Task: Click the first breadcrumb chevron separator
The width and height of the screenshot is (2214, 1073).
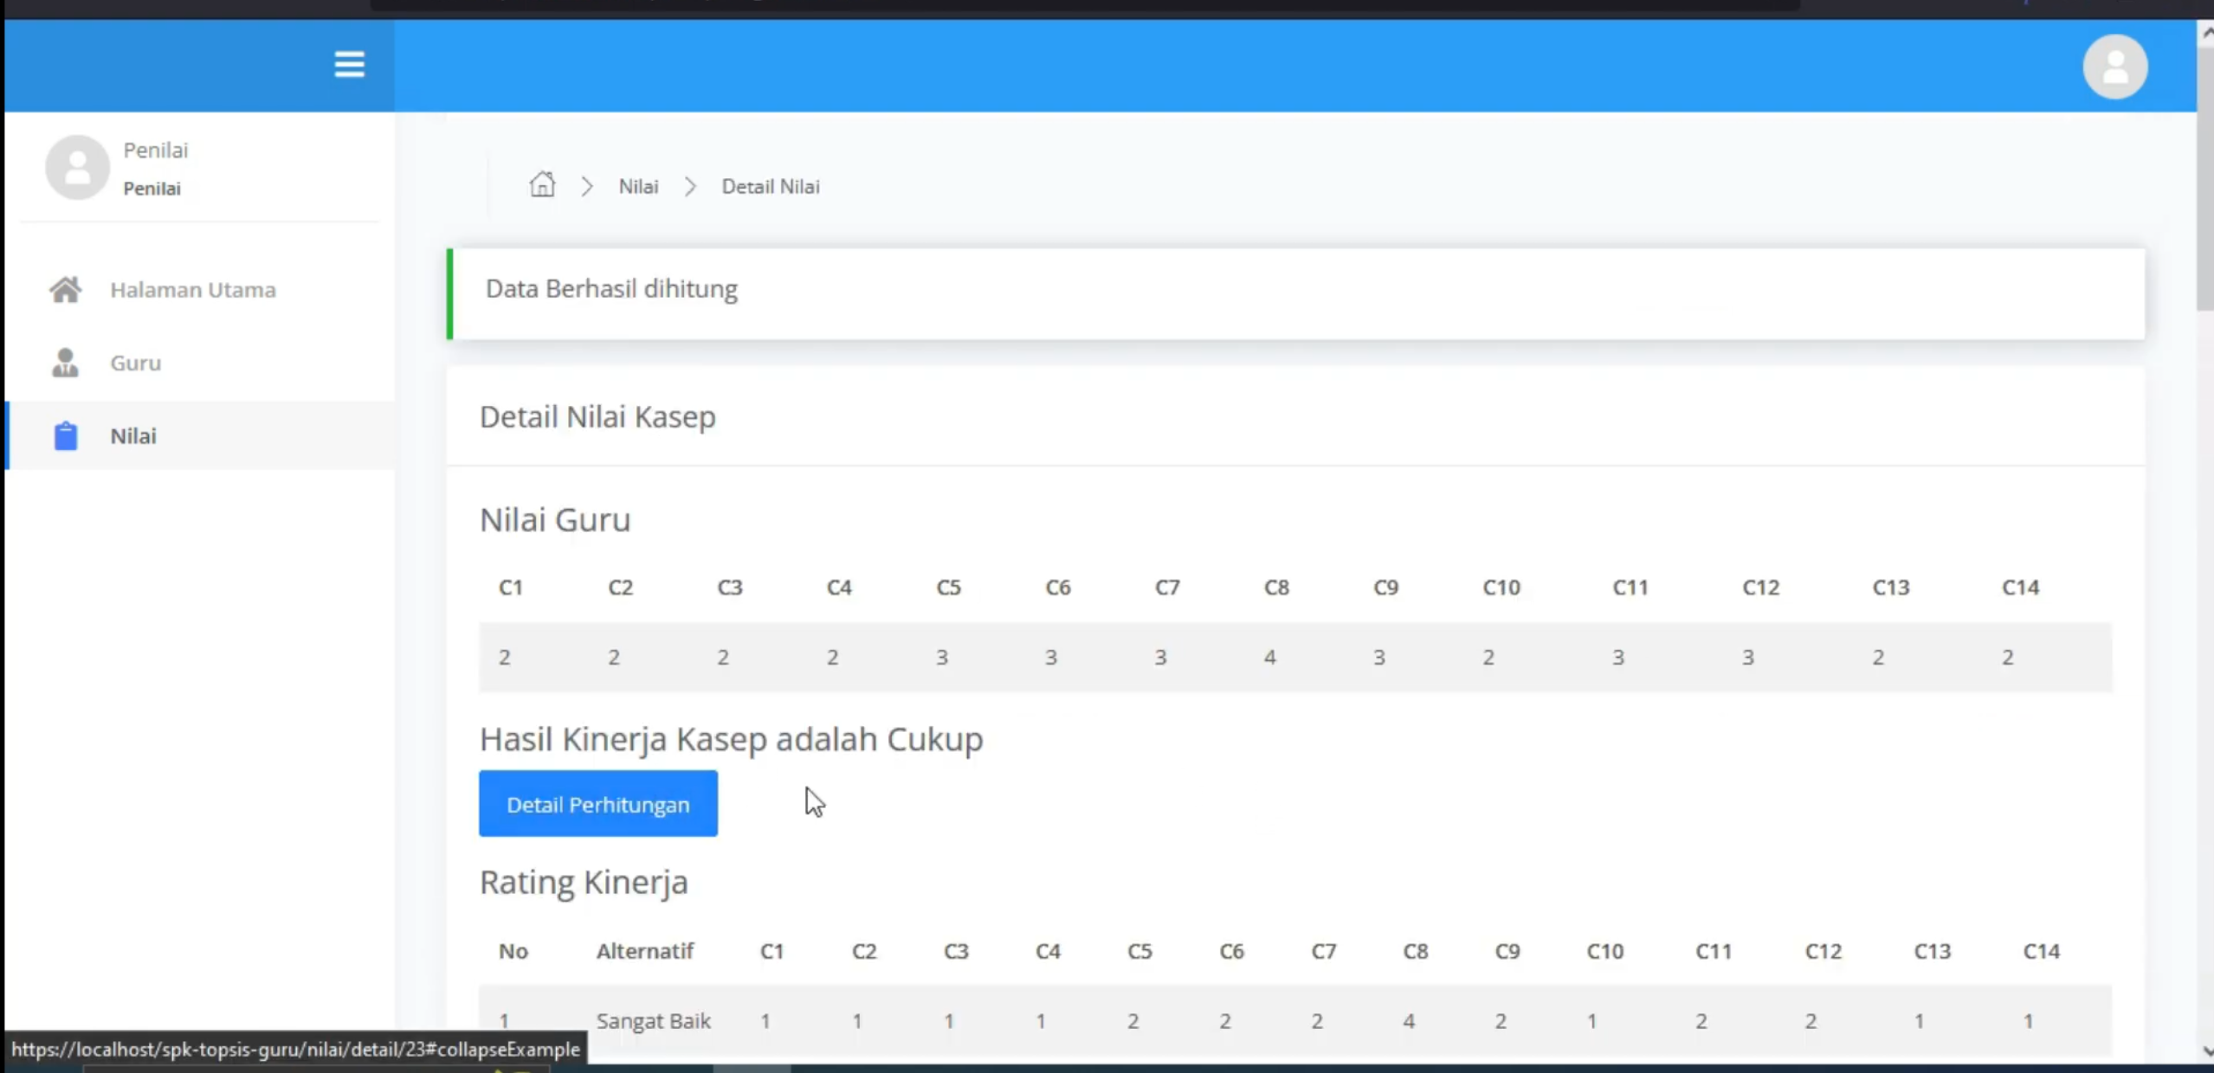Action: (587, 186)
